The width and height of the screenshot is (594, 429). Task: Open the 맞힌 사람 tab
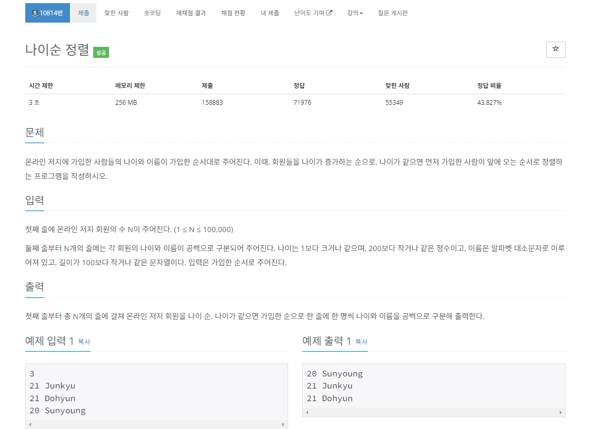(x=117, y=13)
